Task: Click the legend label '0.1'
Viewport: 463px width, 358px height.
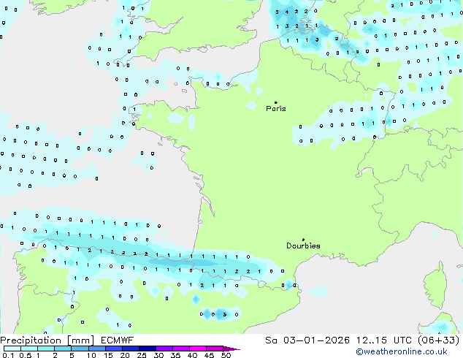Action: [8, 355]
